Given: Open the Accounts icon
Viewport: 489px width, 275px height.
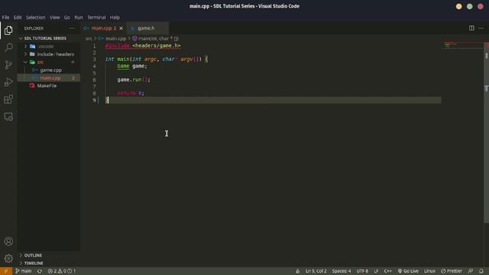Looking at the screenshot, I should [8, 241].
